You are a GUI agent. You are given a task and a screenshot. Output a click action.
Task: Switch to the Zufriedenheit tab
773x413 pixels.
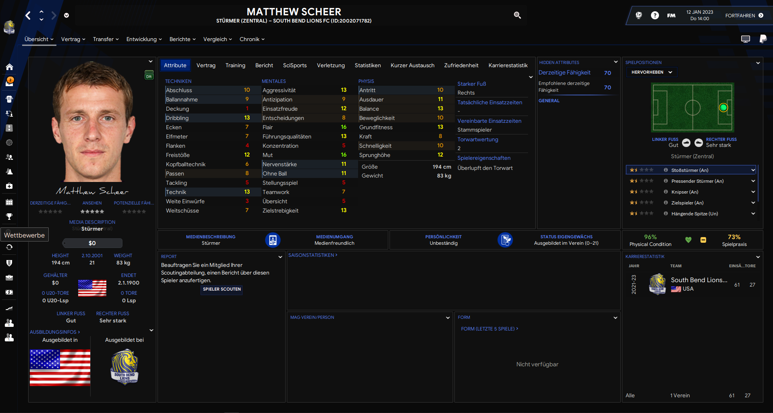(461, 65)
